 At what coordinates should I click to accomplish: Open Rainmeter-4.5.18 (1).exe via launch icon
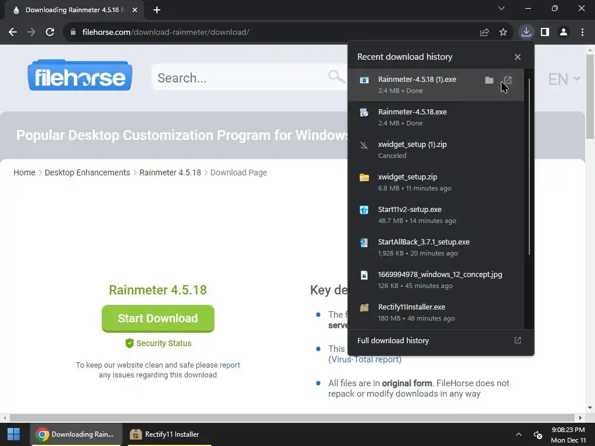pos(508,80)
